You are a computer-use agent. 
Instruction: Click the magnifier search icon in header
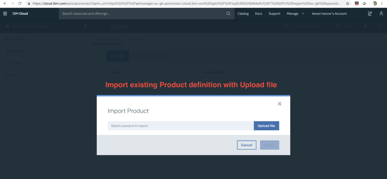228,14
